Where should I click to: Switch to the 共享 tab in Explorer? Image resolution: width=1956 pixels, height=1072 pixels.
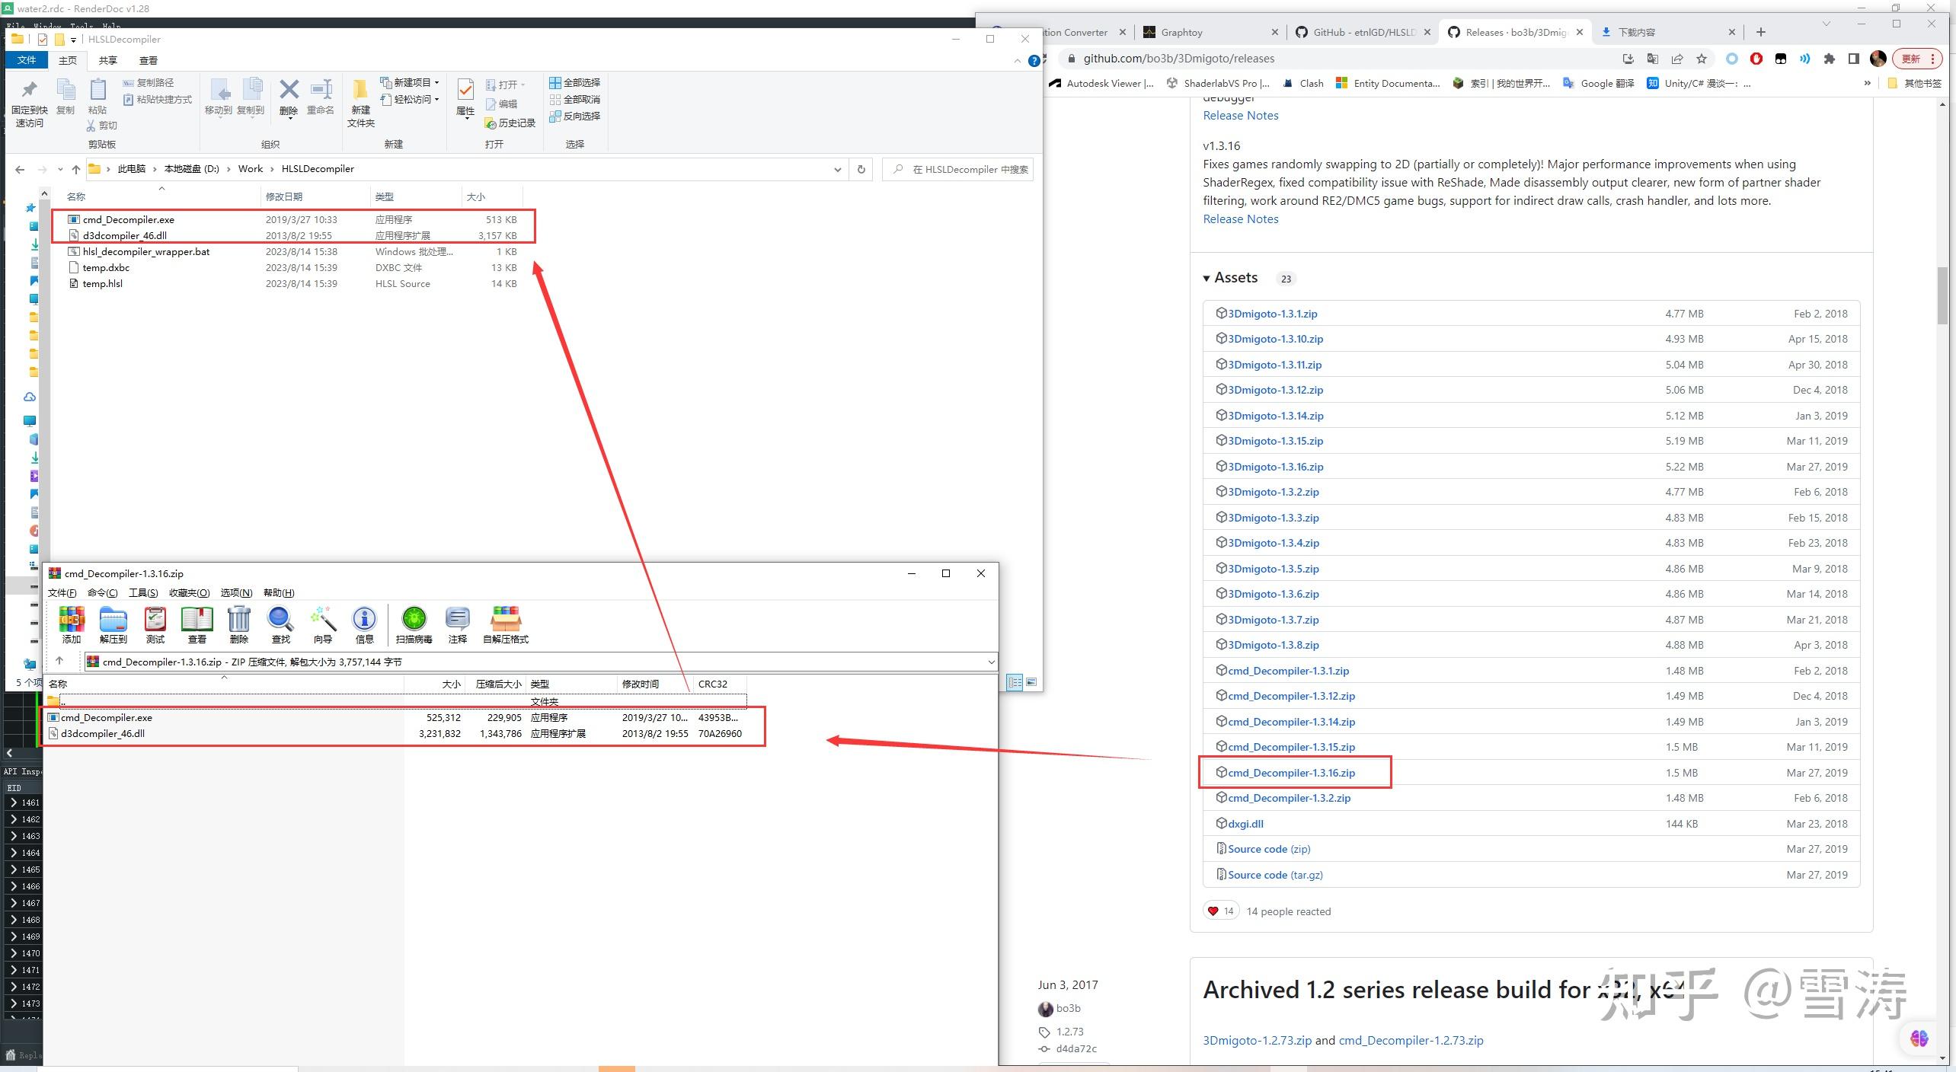tap(107, 60)
